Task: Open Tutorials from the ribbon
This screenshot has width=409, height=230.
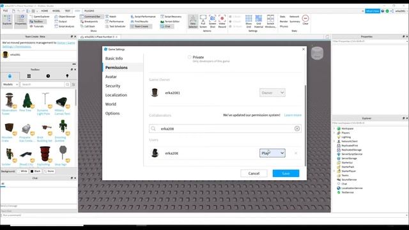Action: click(37, 26)
